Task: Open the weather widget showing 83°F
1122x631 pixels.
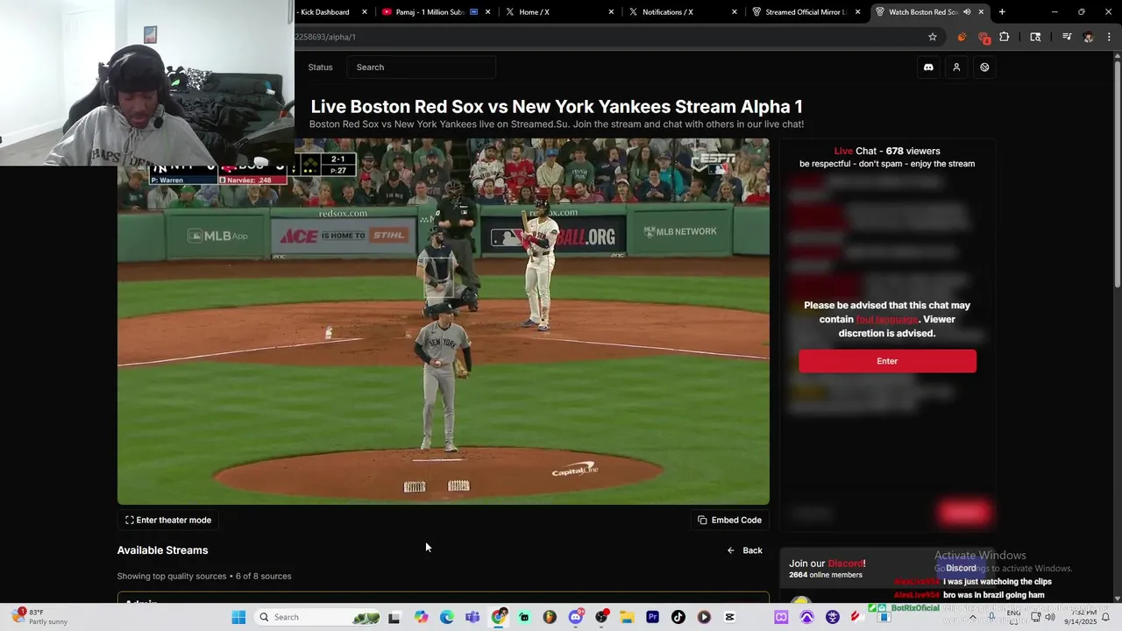Action: point(40,617)
